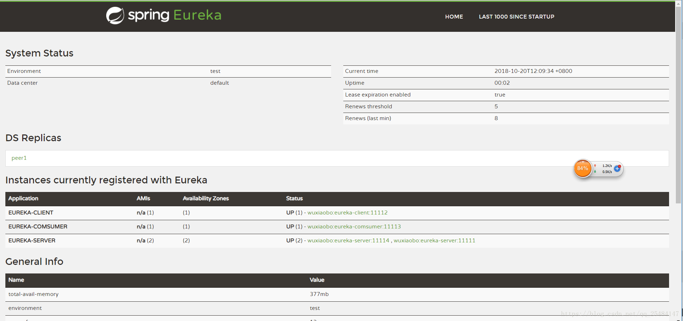Select the EUREKA-CLIENT application name
The width and height of the screenshot is (683, 321).
(31, 213)
